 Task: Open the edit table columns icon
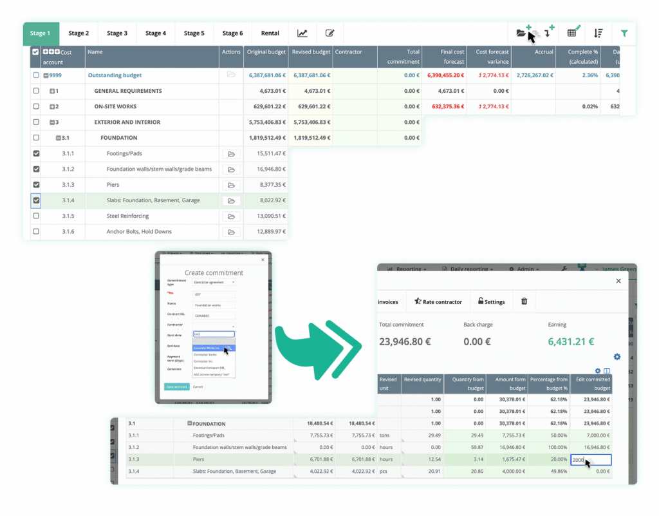(x=573, y=32)
